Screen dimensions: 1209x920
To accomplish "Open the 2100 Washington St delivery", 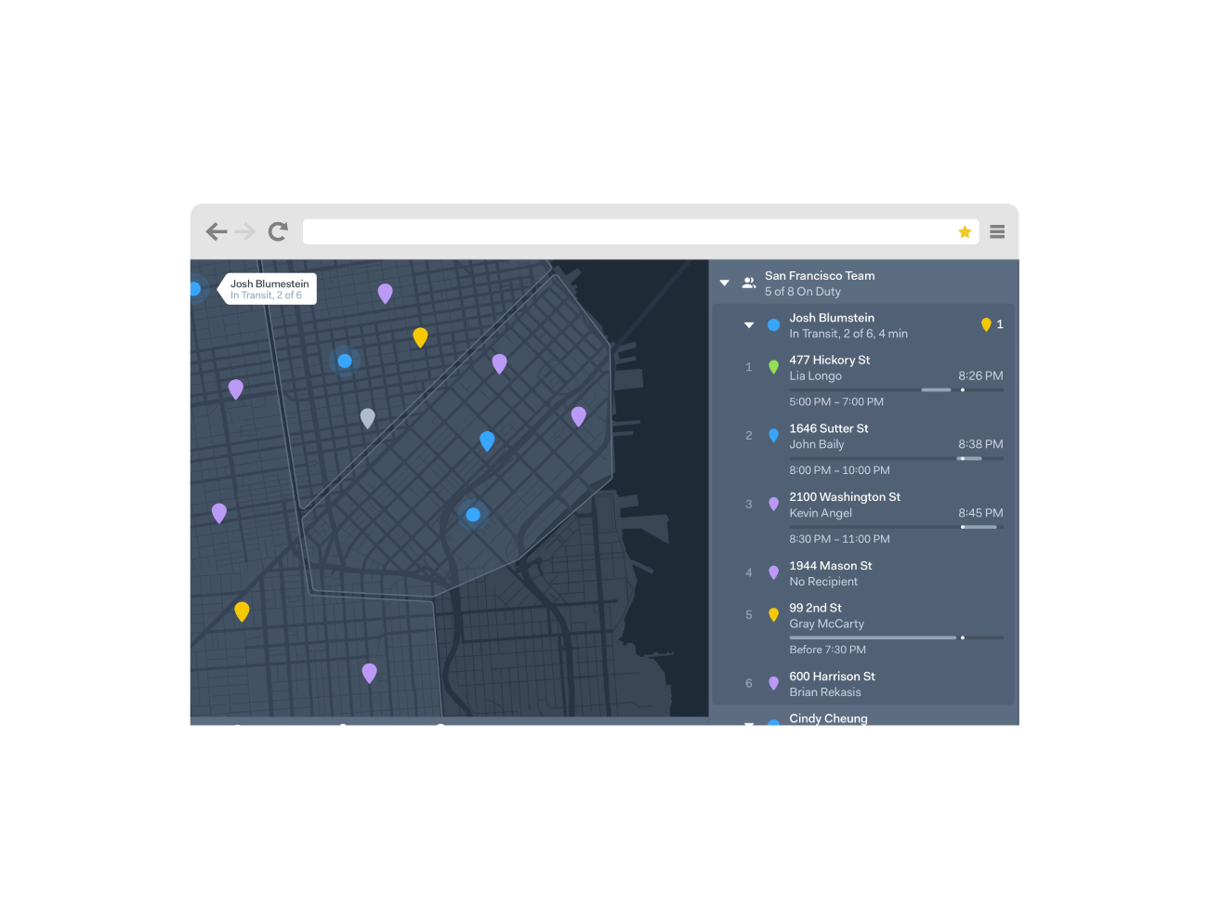I will click(844, 497).
